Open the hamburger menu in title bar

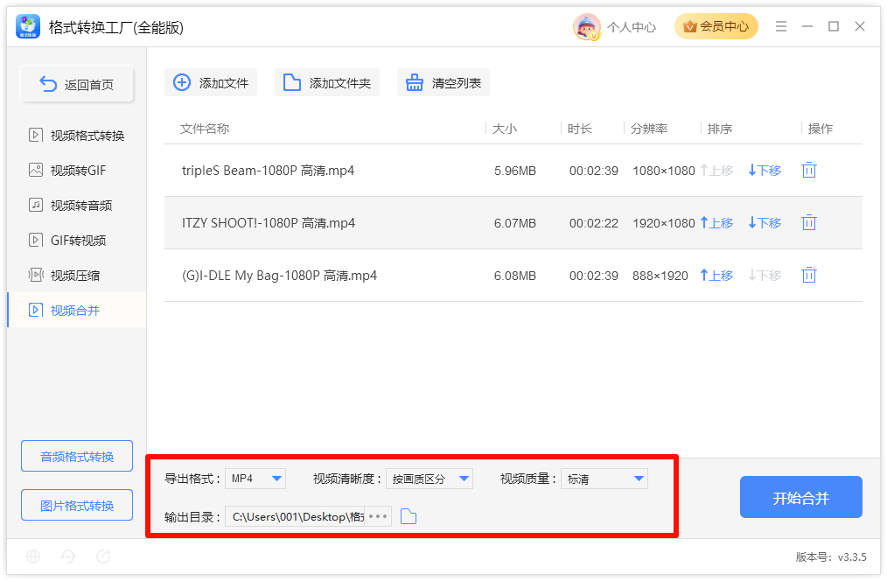[780, 26]
